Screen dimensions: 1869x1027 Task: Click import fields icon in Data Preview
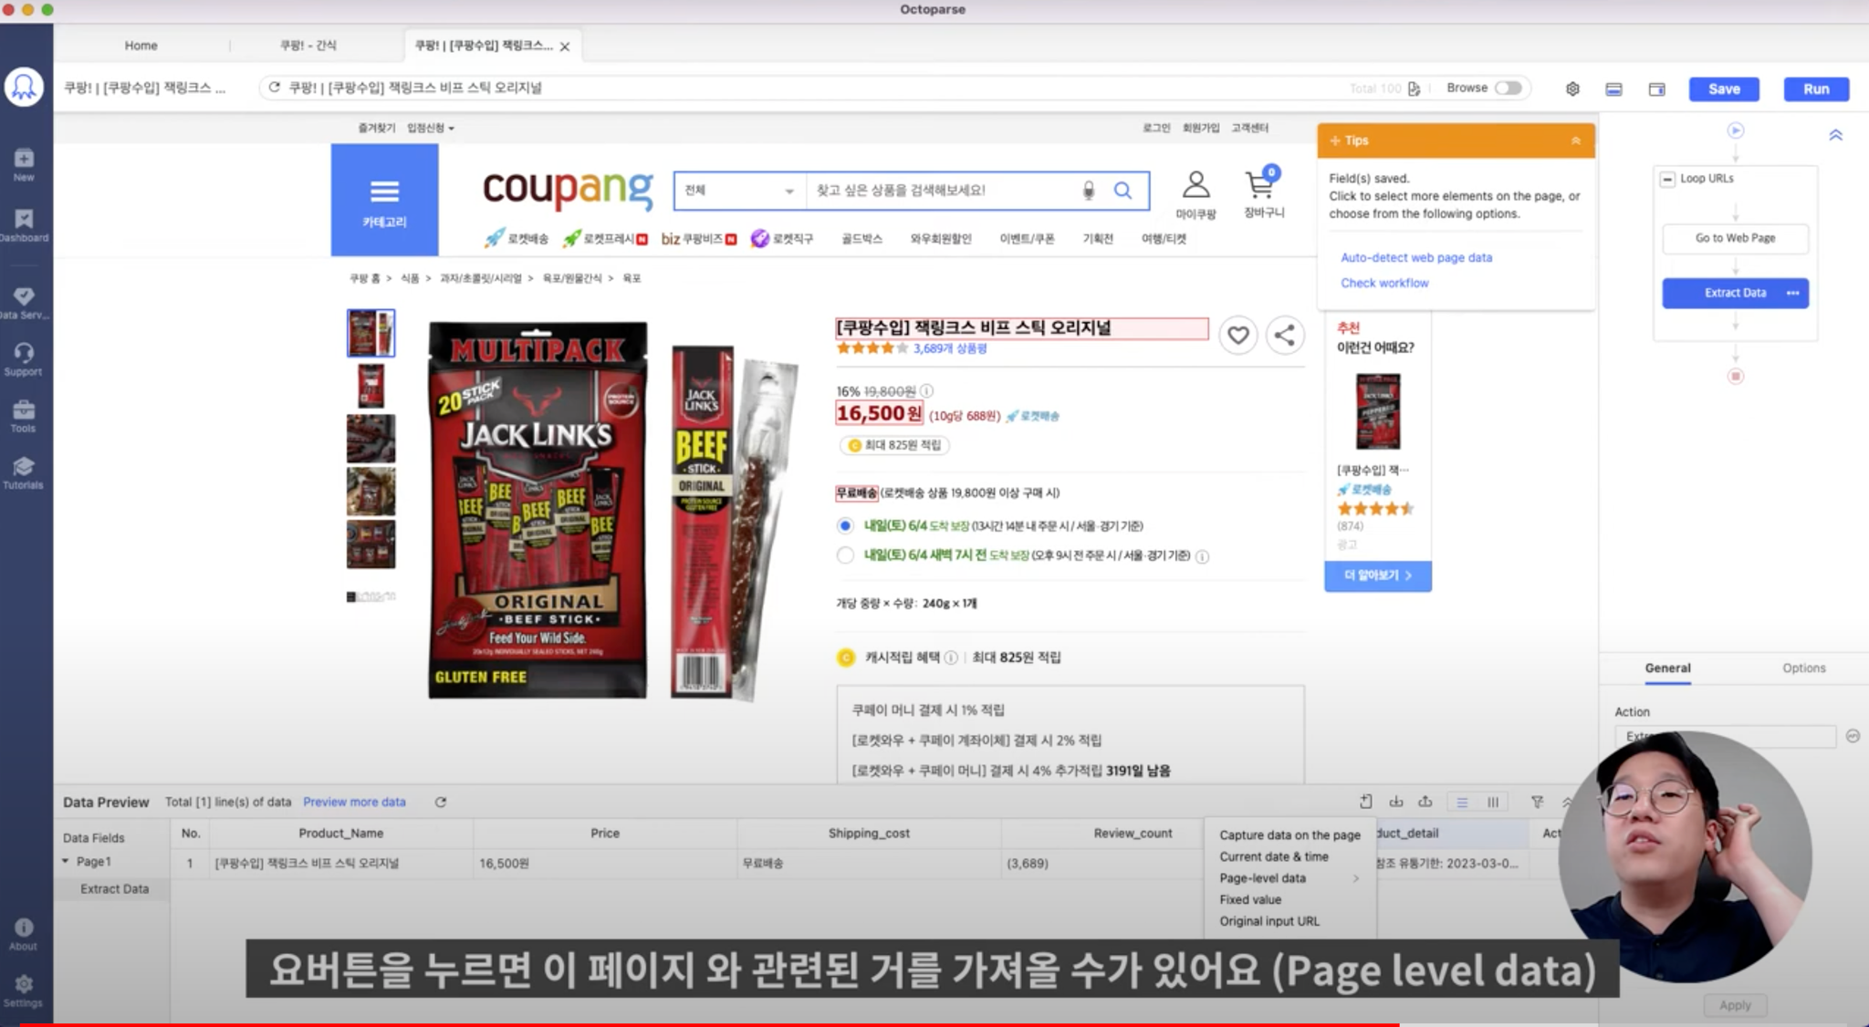(1395, 802)
